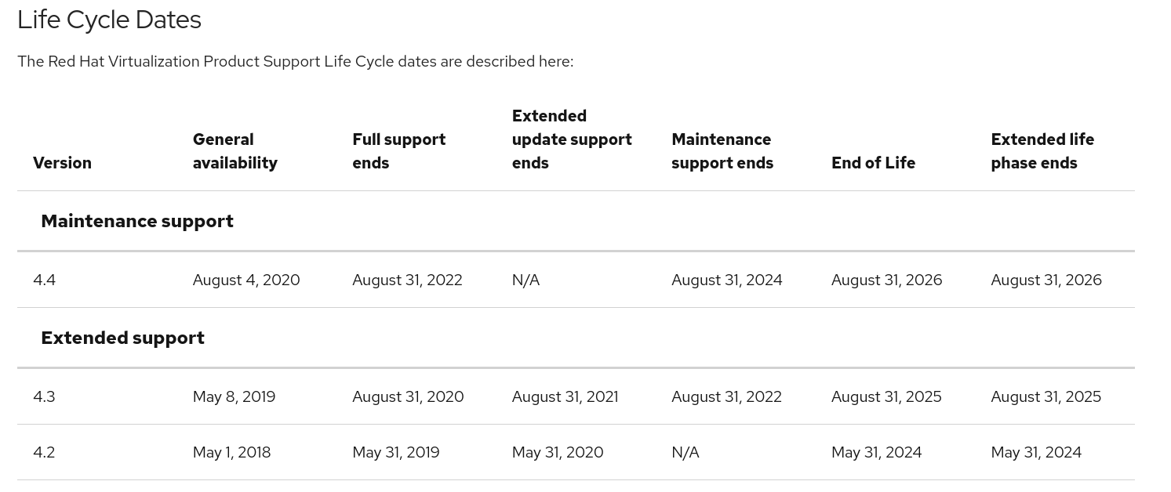This screenshot has width=1171, height=492.
Task: Click the Maintenance support ends header
Action: click(722, 151)
